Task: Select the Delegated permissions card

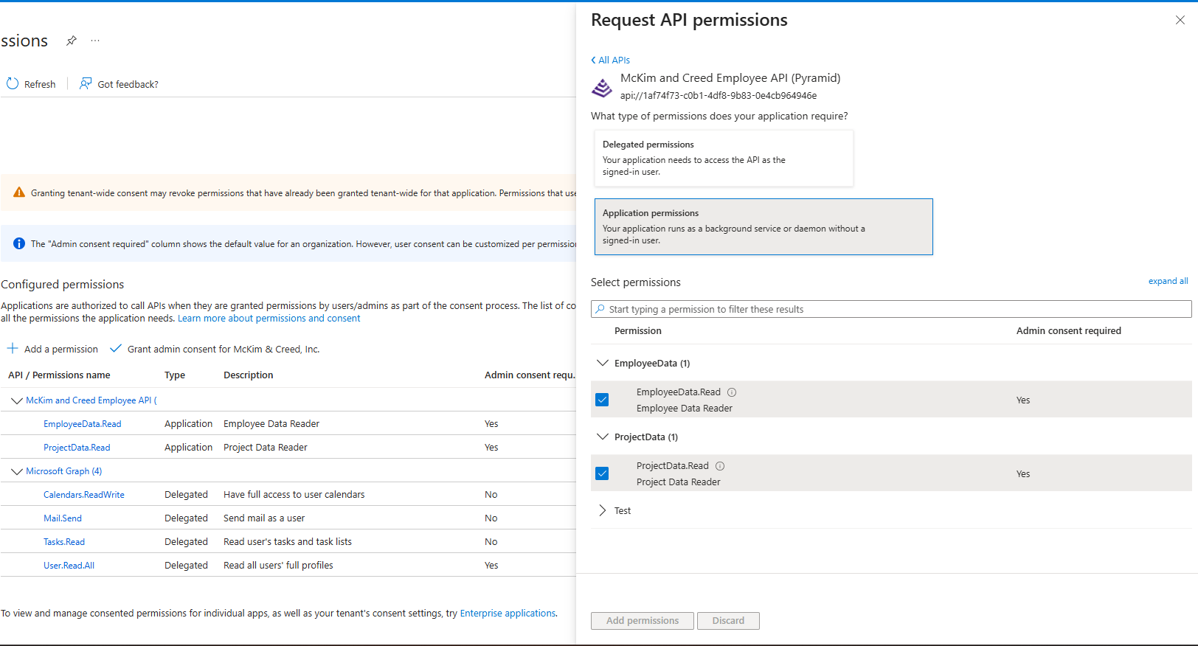Action: (724, 158)
